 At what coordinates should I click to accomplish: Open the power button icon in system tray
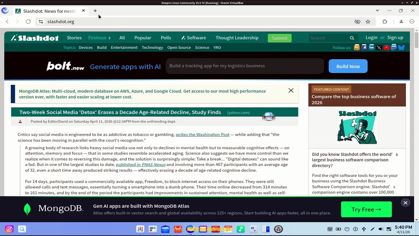(347, 229)
